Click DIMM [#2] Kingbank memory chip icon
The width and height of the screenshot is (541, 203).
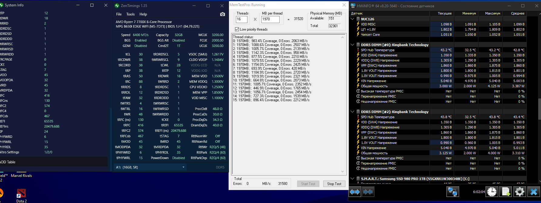(x=358, y=111)
